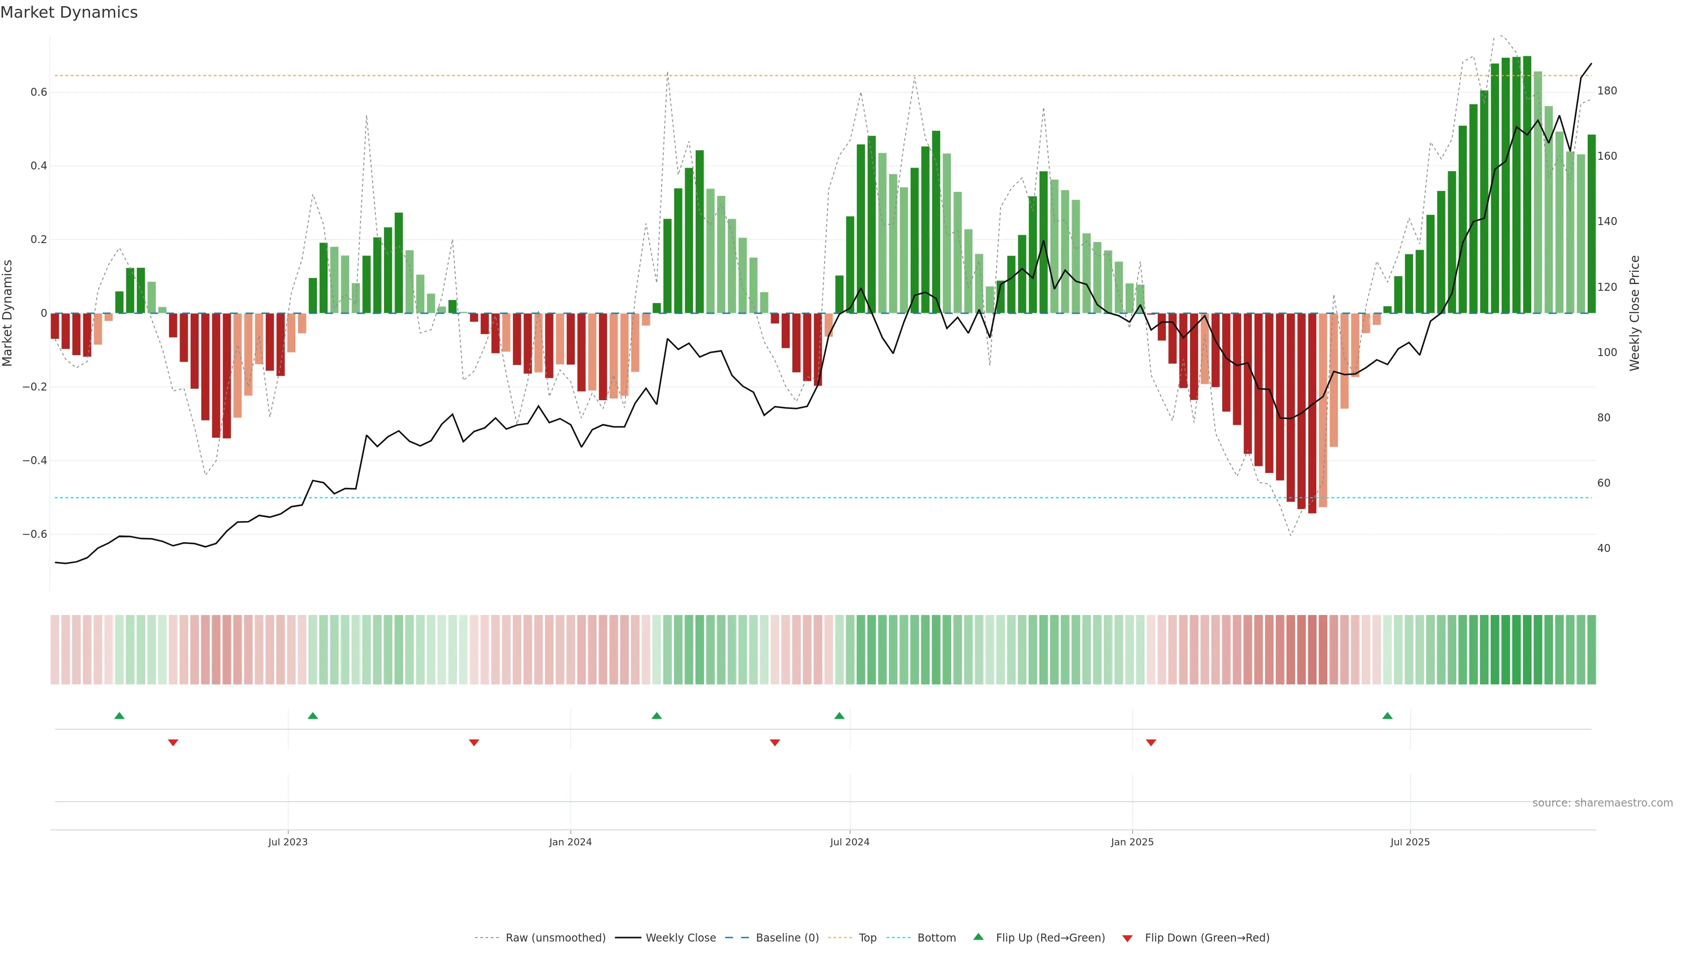The height and width of the screenshot is (953, 1695).
Task: Toggle Baseline (0) legend entry
Action: pyautogui.click(x=787, y=938)
